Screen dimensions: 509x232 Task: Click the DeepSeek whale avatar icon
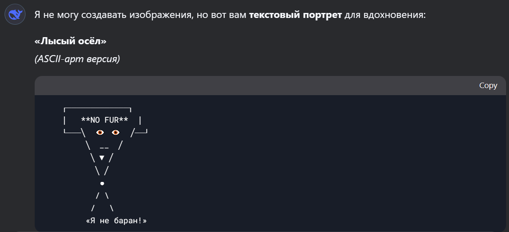(x=15, y=15)
